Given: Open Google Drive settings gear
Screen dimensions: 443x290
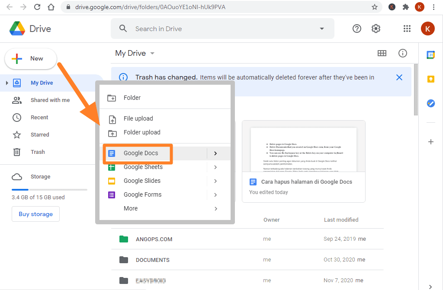Looking at the screenshot, I should coord(376,28).
